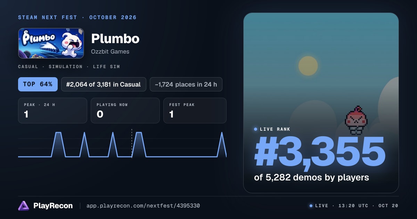
Task: Click the OCT 20 date label
Action: pyautogui.click(x=388, y=206)
